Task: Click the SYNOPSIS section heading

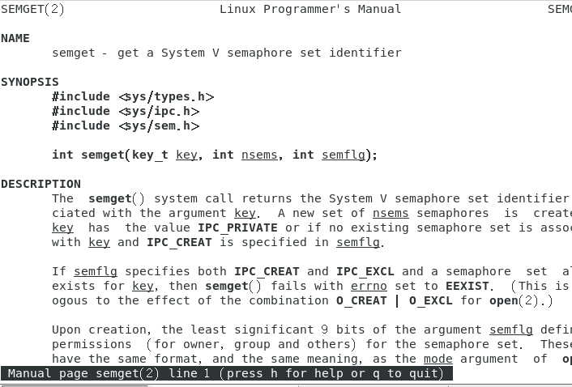Action: 30,82
